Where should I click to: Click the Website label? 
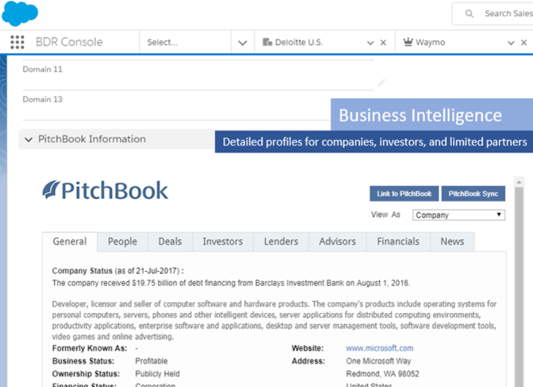[307, 348]
